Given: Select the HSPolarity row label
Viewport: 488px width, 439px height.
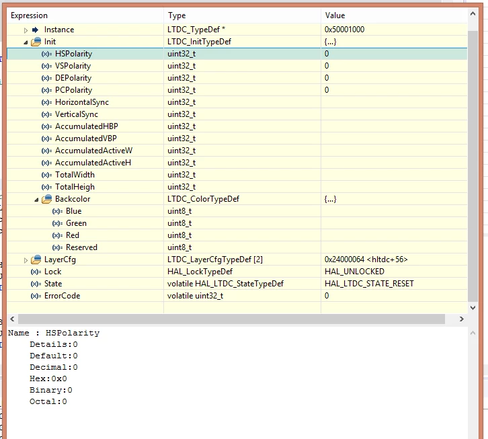Looking at the screenshot, I should point(73,54).
